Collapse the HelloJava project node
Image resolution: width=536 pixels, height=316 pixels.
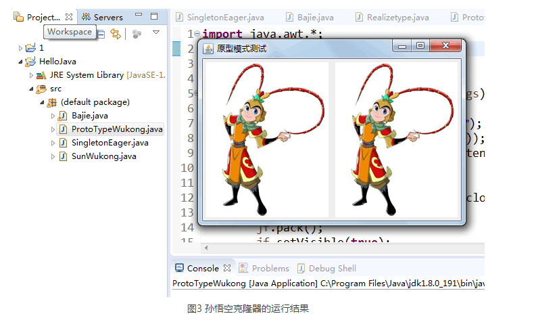tap(20, 62)
